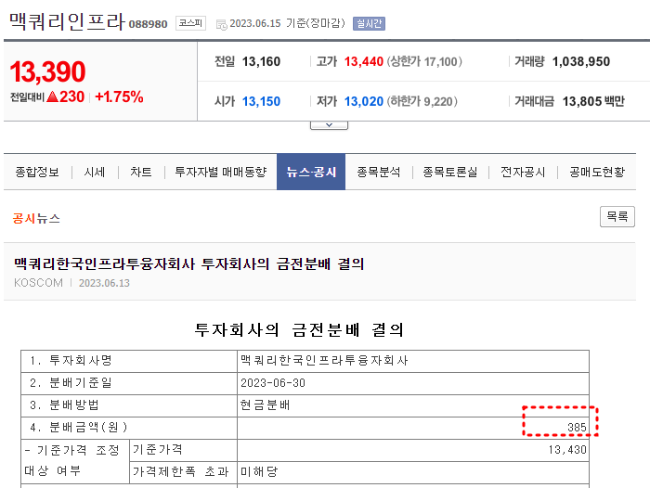
Task: Click the low price 13,020
Action: [x=364, y=101]
